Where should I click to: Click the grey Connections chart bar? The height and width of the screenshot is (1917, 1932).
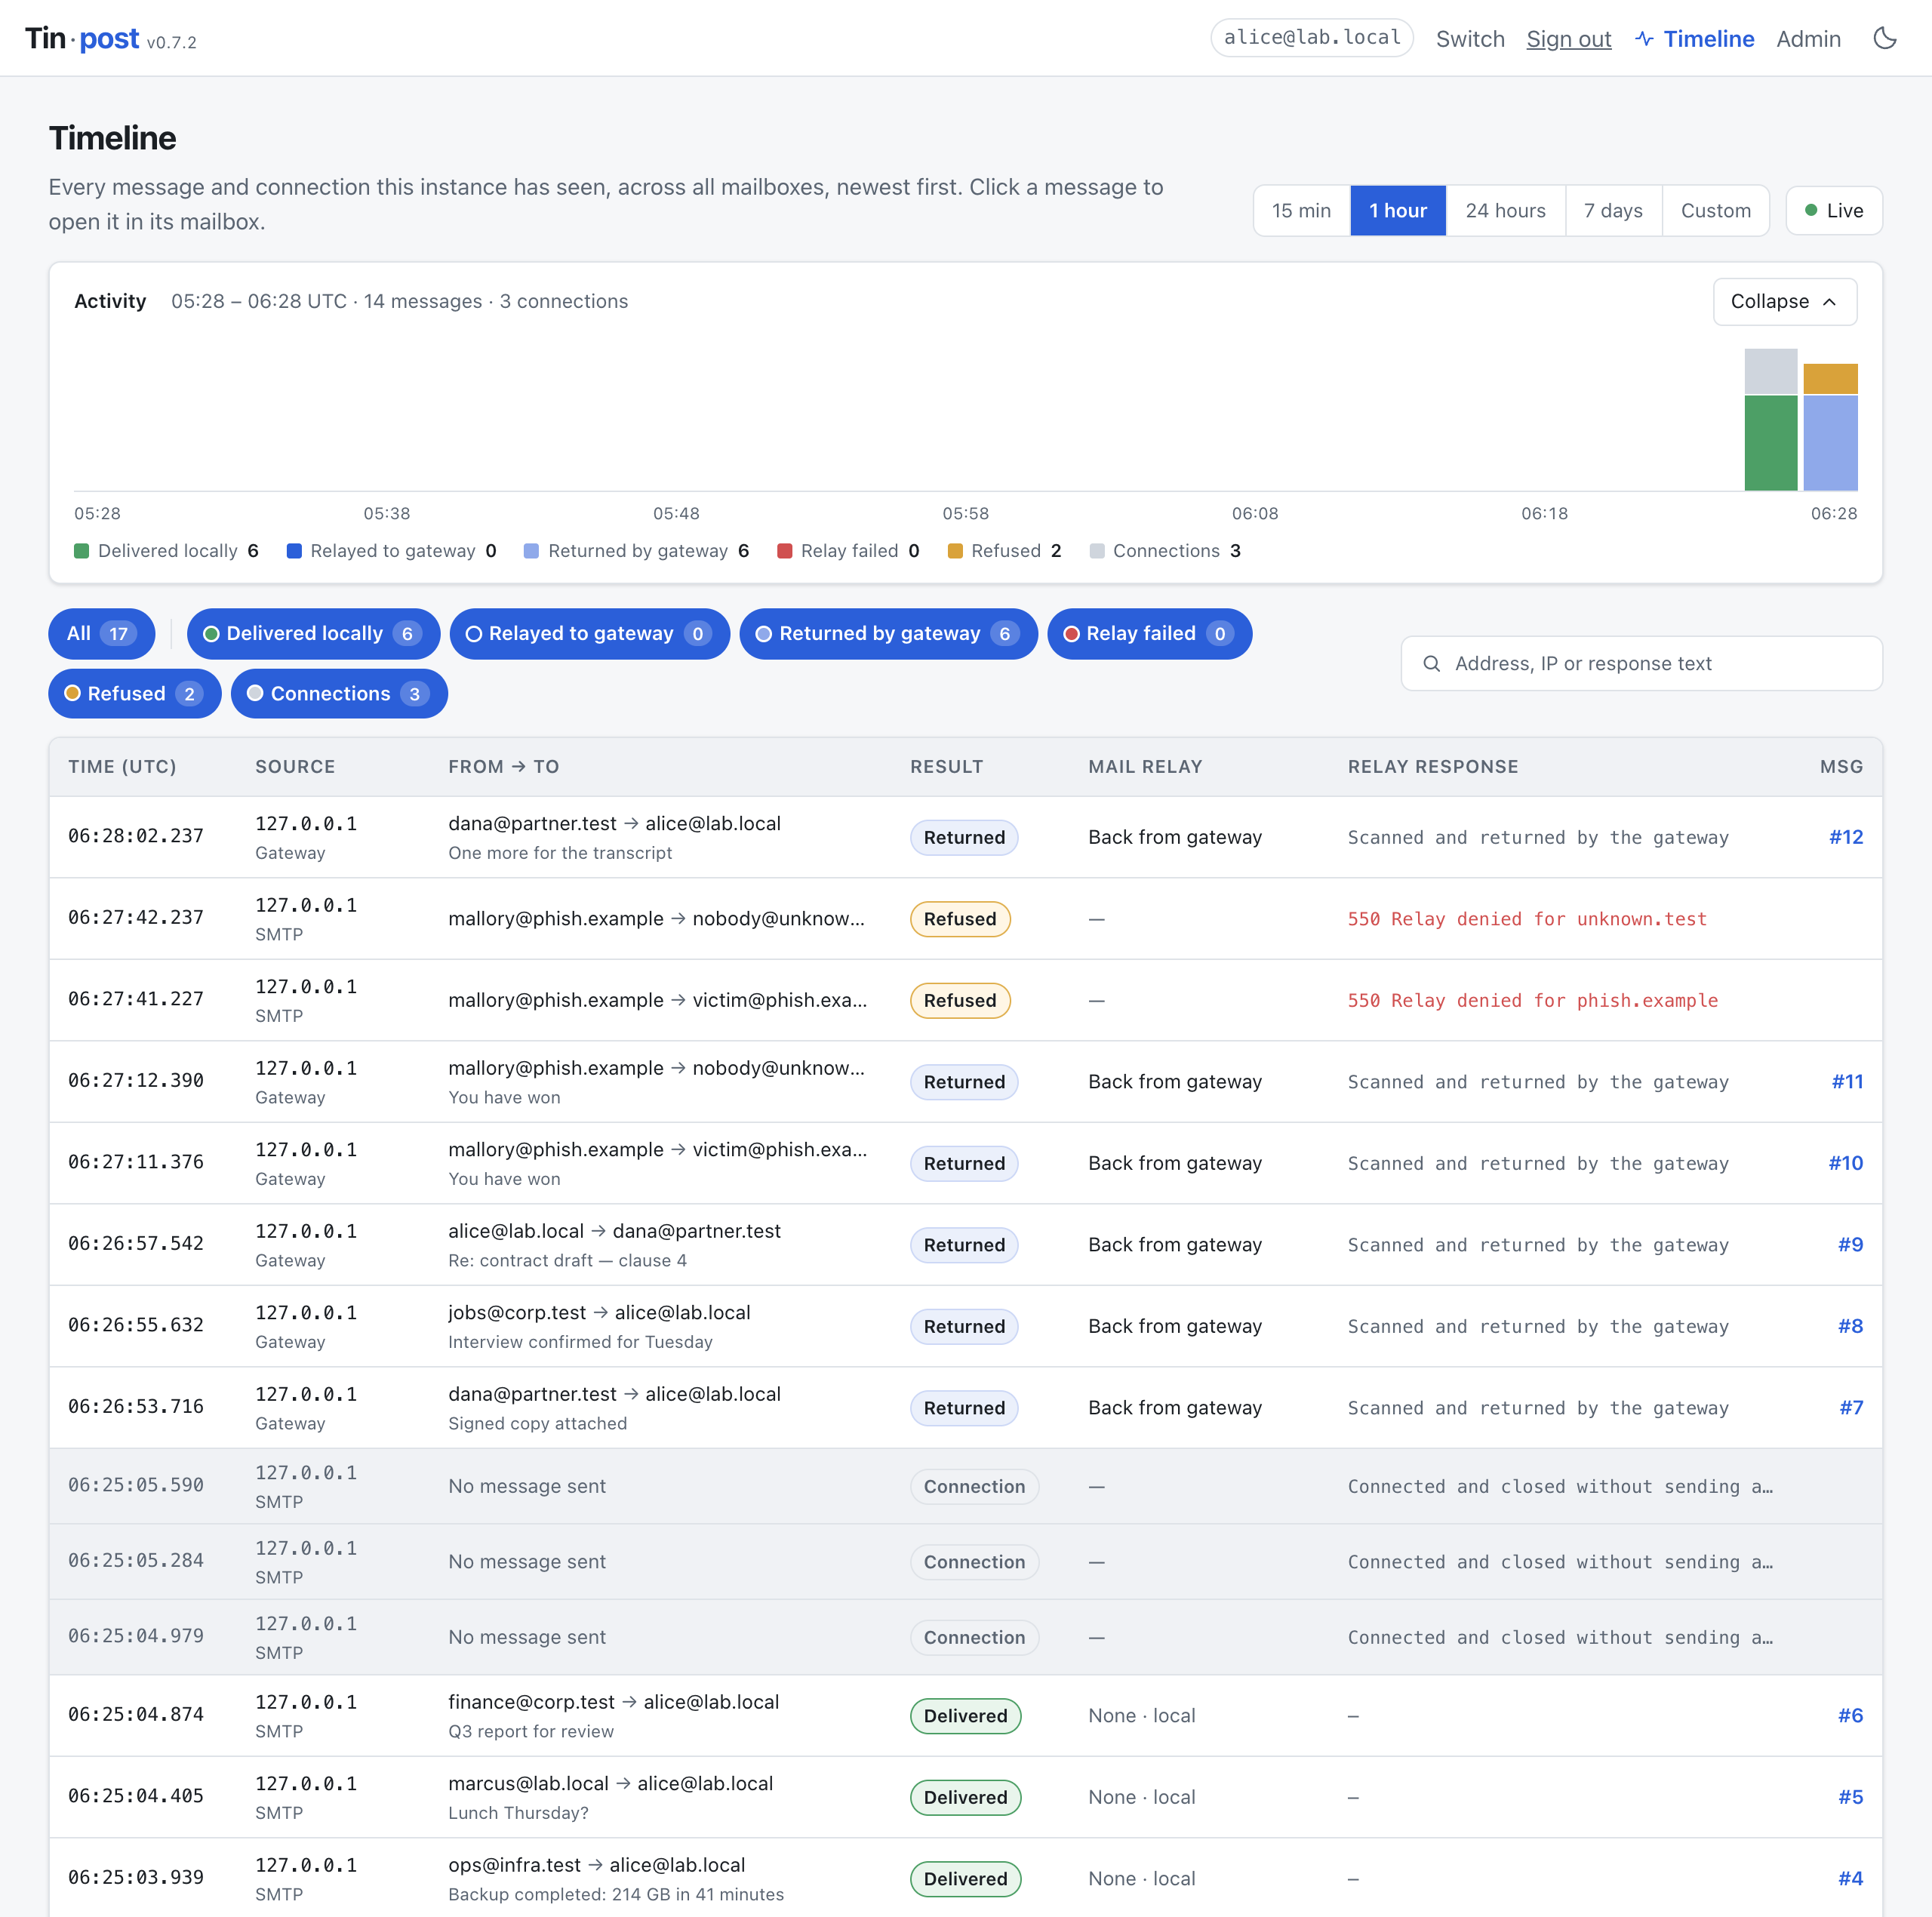pyautogui.click(x=1770, y=372)
